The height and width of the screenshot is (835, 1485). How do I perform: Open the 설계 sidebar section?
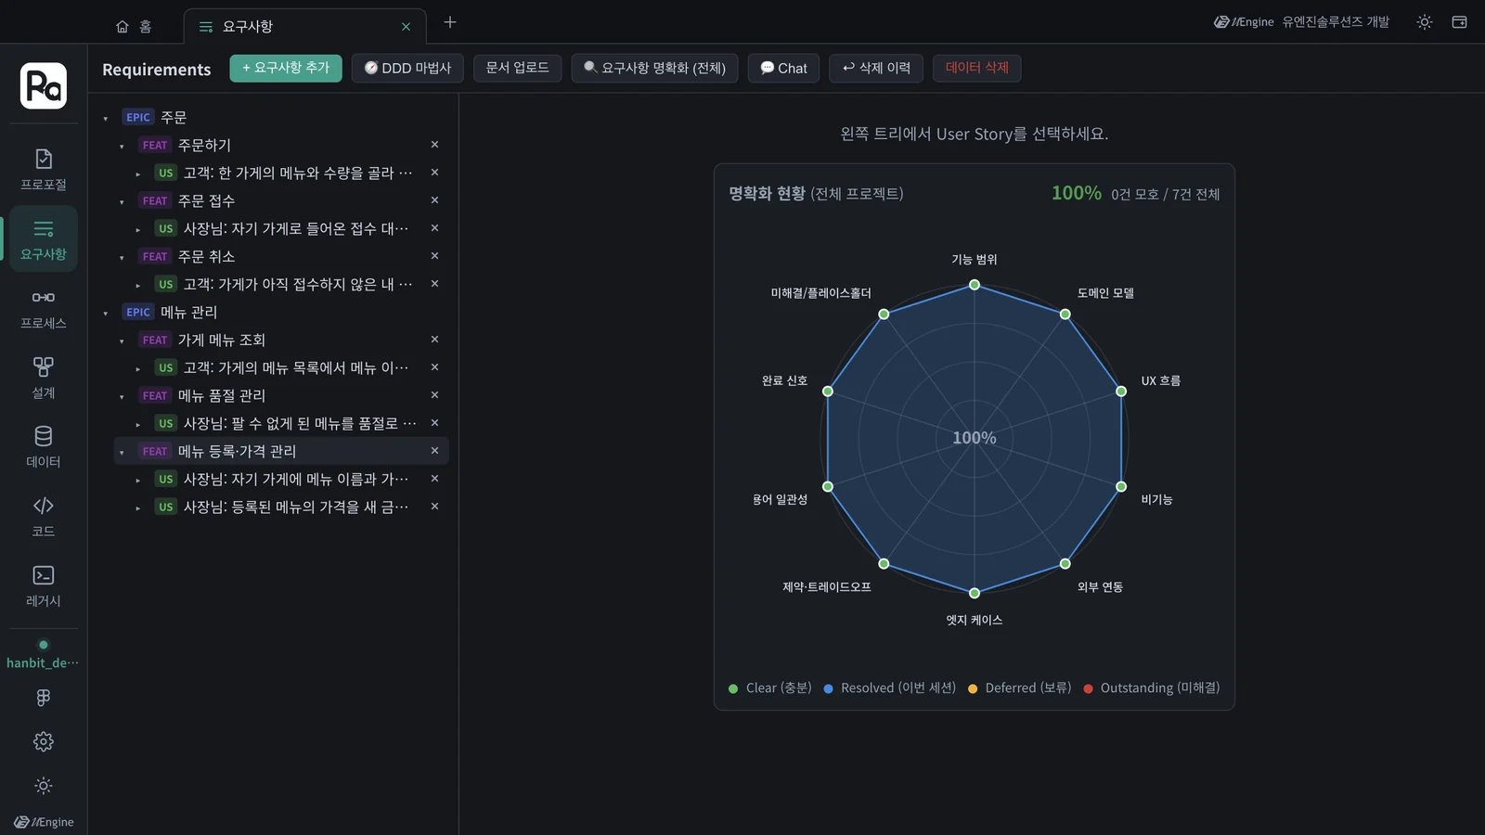tap(44, 378)
